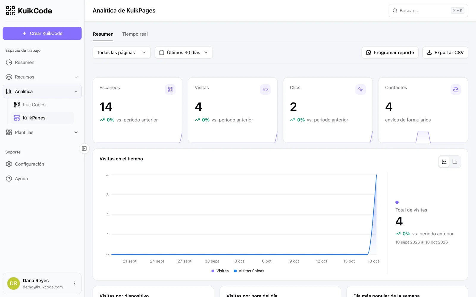Click the date range '18 sept 2026 al 18 oct 2026'
The width and height of the screenshot is (476, 297).
[421, 242]
